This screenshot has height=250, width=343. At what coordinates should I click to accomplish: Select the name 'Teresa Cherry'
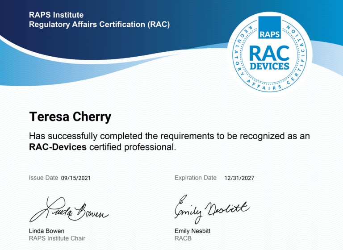70,117
